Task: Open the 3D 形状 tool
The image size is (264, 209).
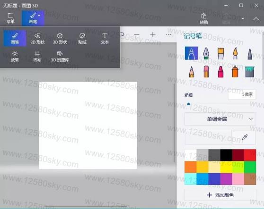Action: point(60,38)
